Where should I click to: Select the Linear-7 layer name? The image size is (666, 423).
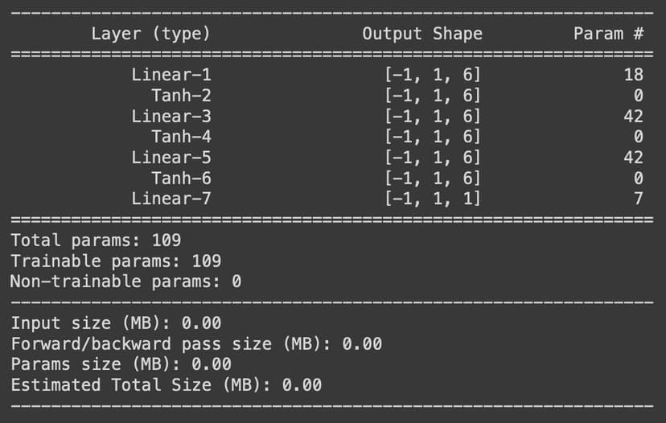click(x=171, y=199)
